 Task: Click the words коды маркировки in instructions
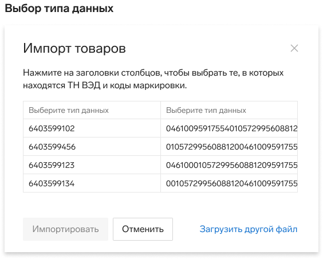tap(148, 86)
